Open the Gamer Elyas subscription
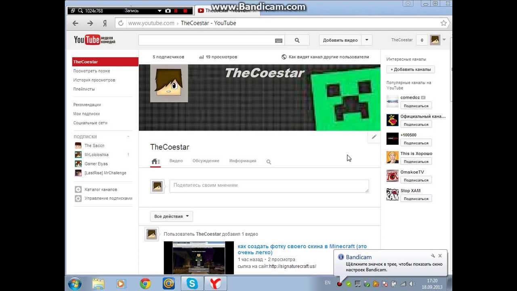Viewport: 517px width, 291px height. tap(96, 164)
